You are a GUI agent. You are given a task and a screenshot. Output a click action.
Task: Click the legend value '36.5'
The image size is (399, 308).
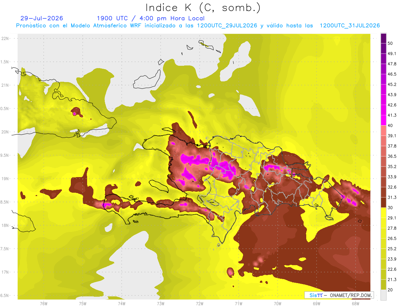392,156
